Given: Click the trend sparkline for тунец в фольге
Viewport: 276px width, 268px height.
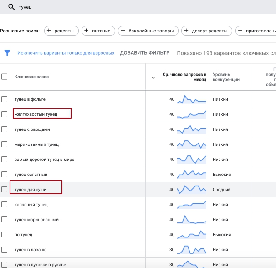Looking at the screenshot, I should (192, 99).
